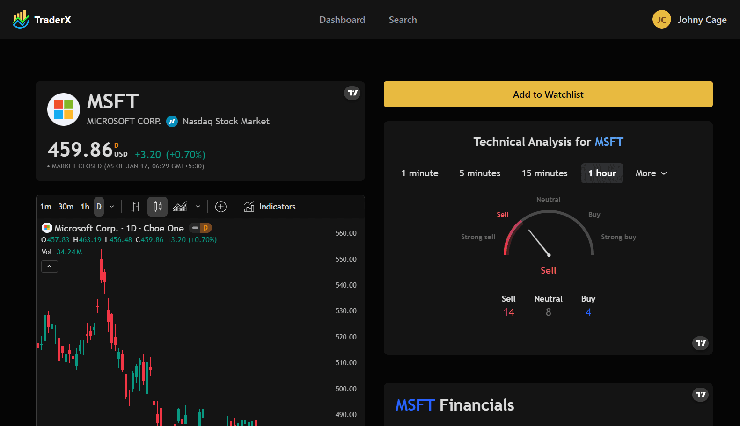This screenshot has width=740, height=426.
Task: Click the Compare or add symbol plus icon
Action: pyautogui.click(x=221, y=207)
